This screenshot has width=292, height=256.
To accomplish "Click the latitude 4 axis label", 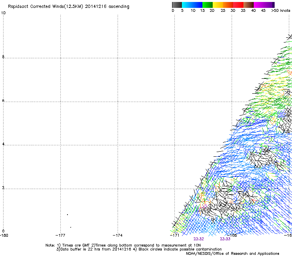I will point(3,144).
